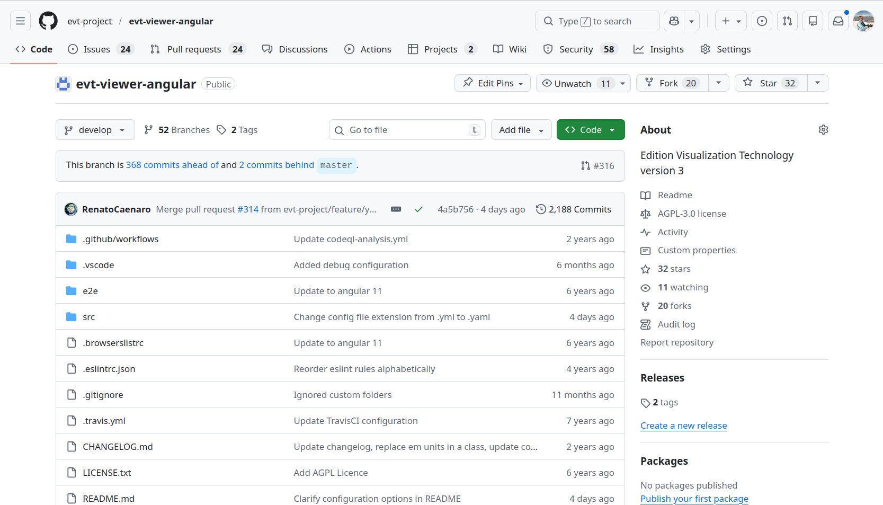The width and height of the screenshot is (883, 505).
Task: Open the Copilot menu icon
Action: pyautogui.click(x=674, y=21)
